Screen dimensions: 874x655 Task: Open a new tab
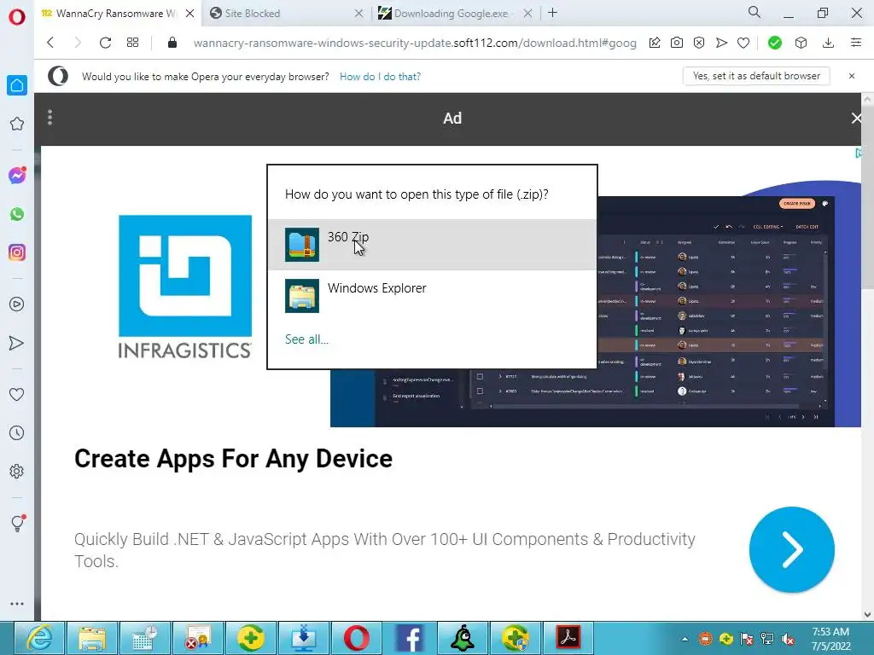click(552, 13)
